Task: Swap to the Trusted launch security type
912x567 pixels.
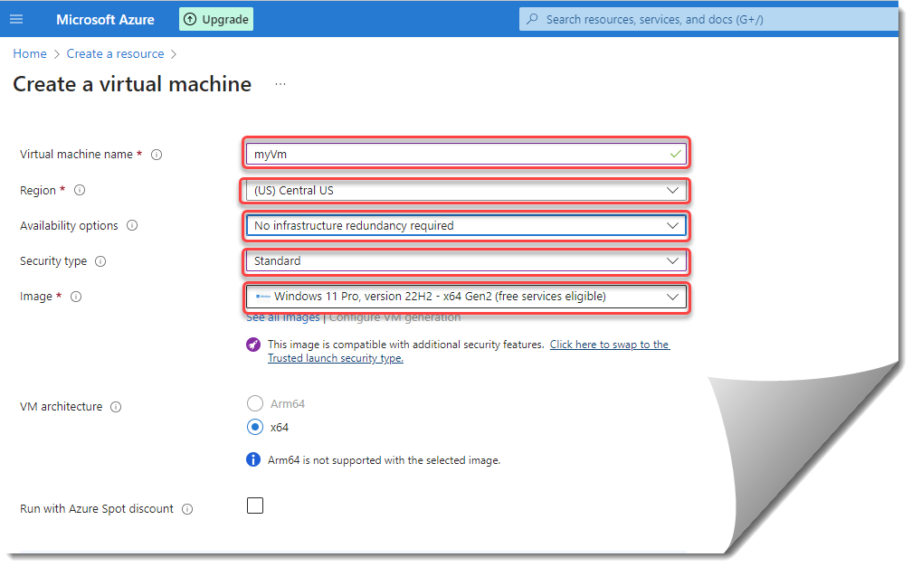Action: (x=609, y=344)
